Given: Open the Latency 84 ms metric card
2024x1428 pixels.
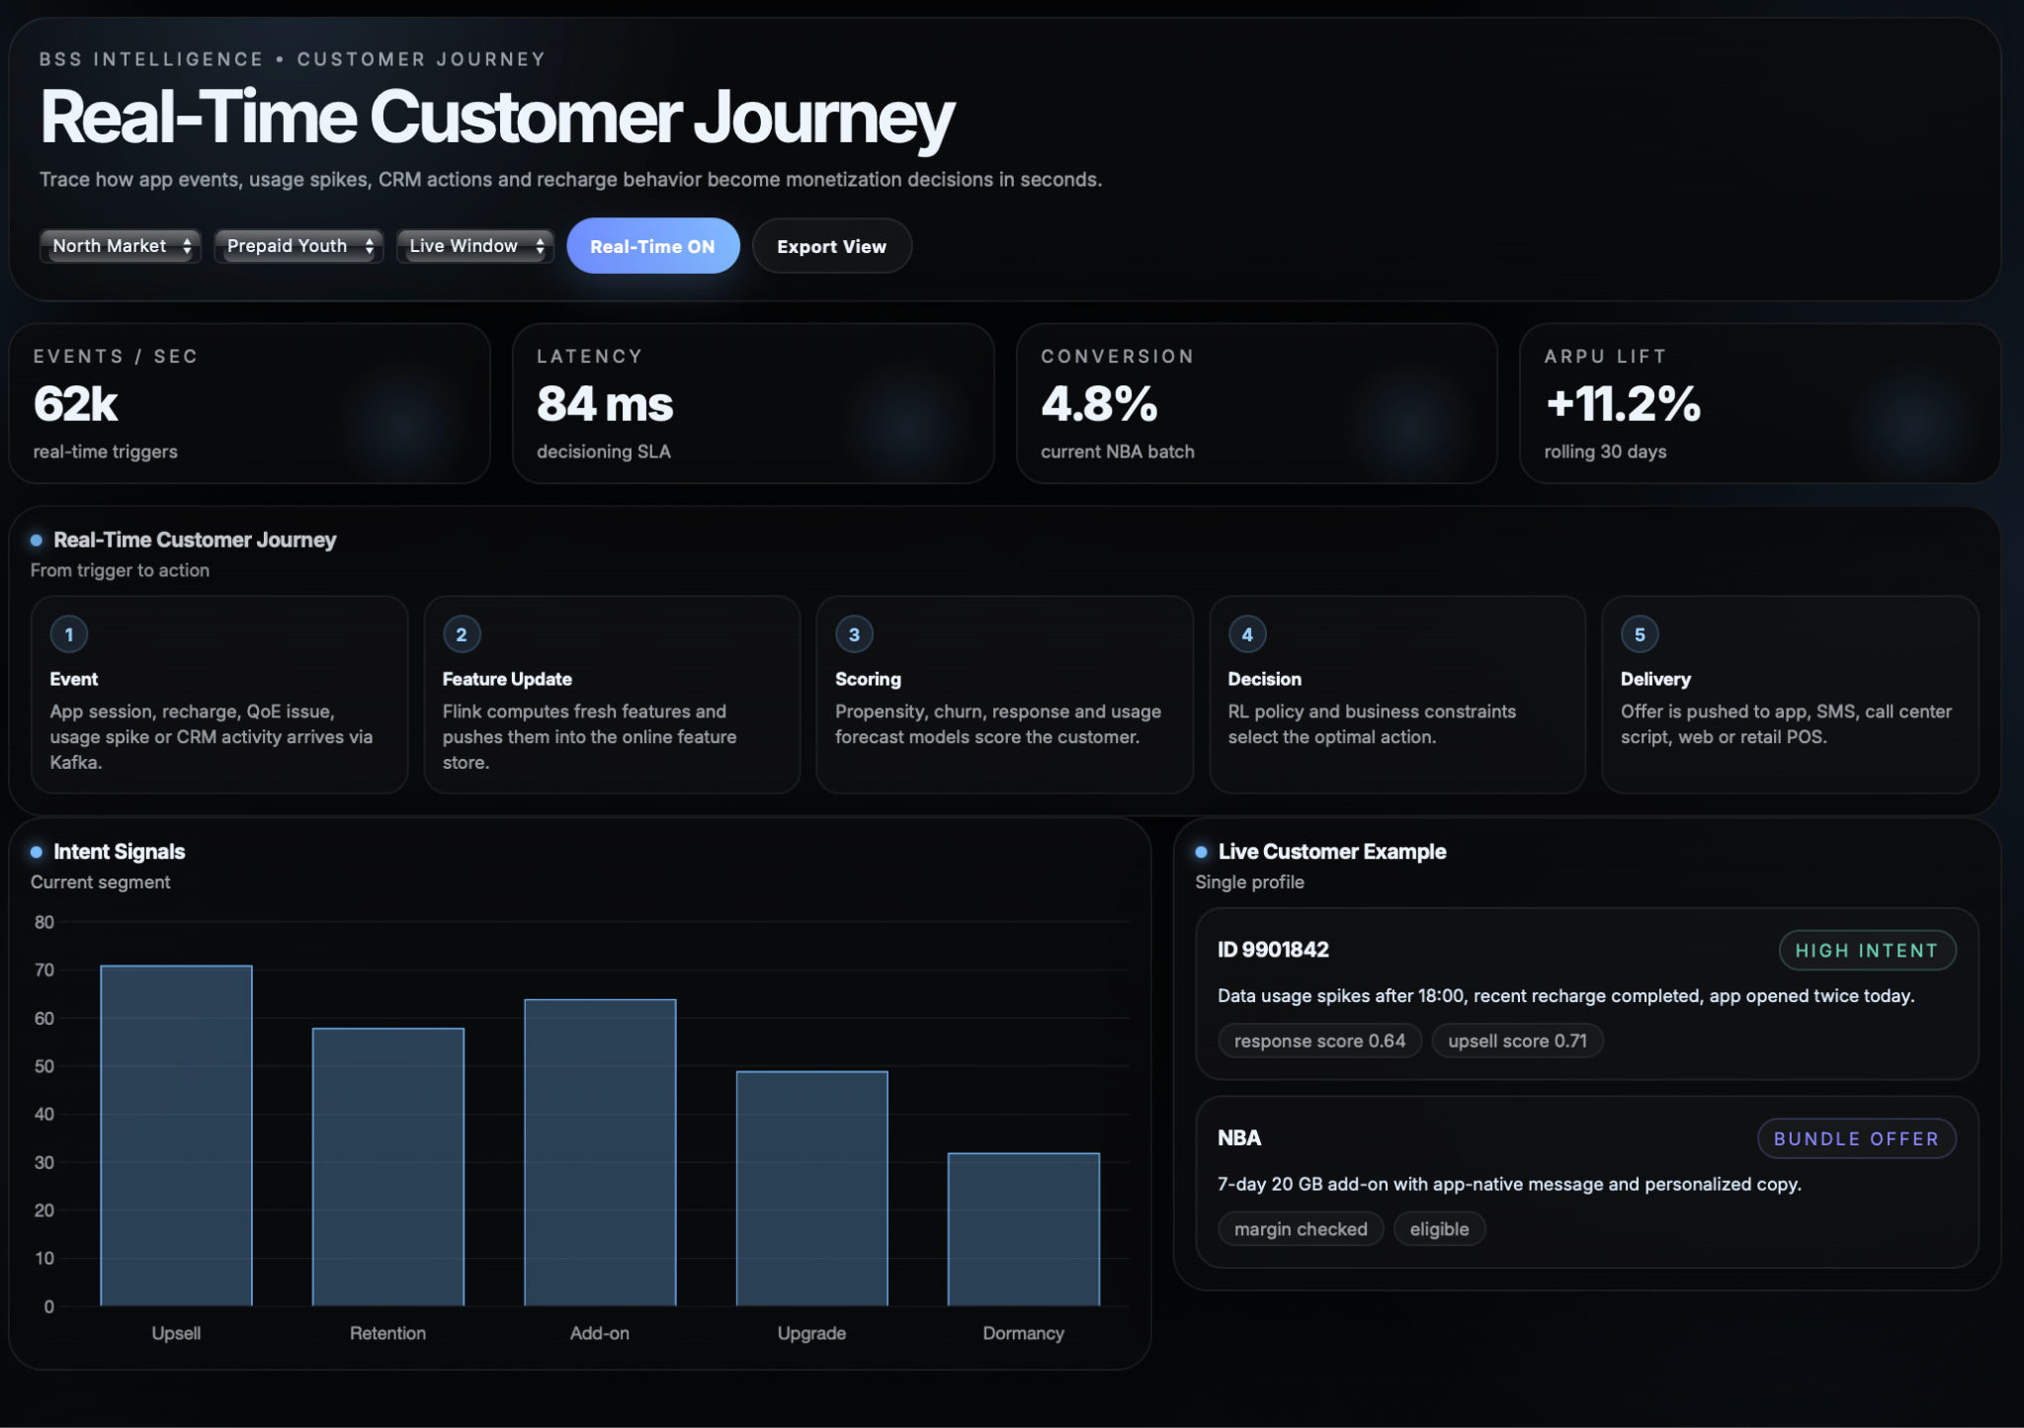Looking at the screenshot, I should point(752,403).
